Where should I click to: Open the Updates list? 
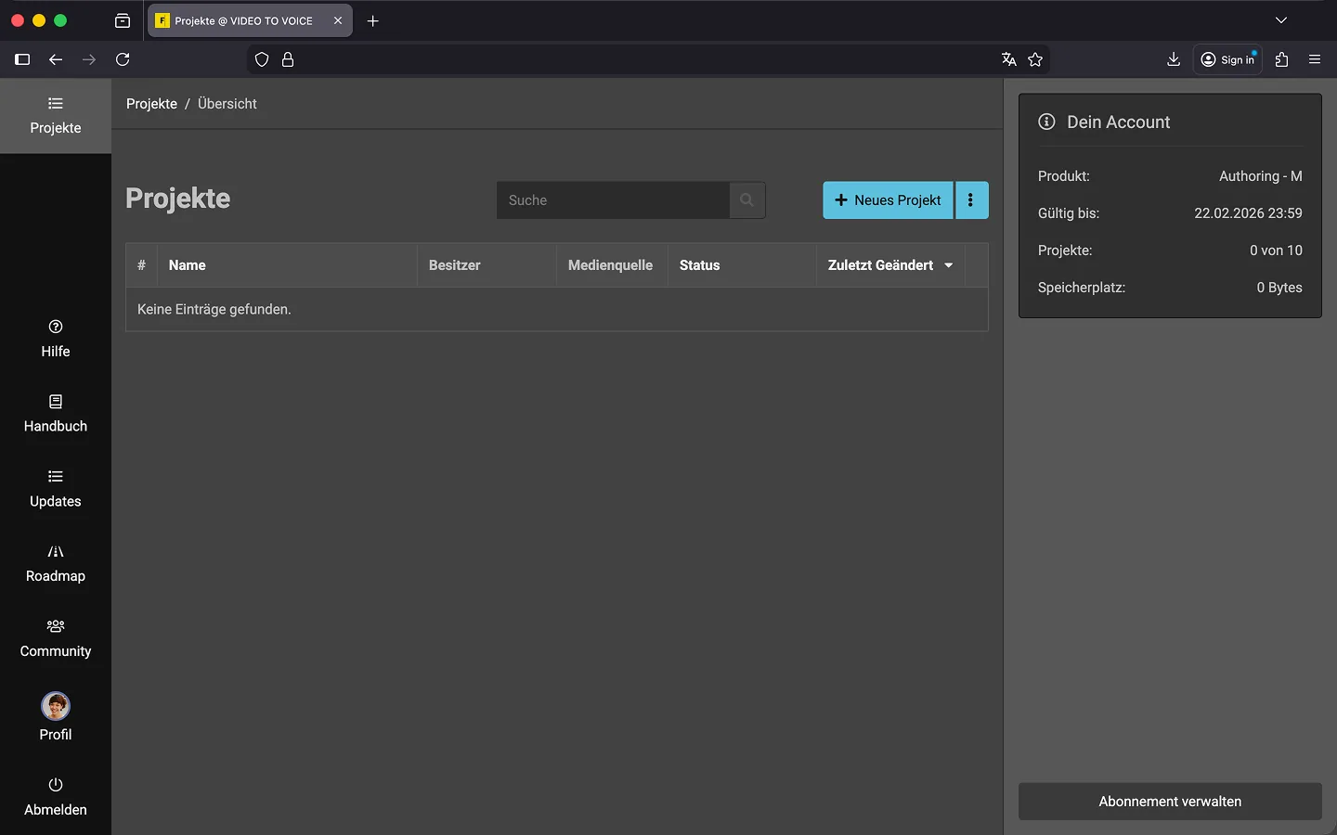click(56, 489)
